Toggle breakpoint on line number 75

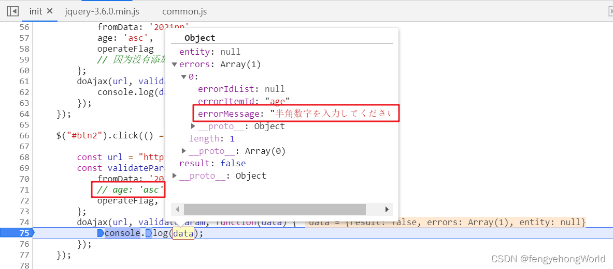[x=24, y=233]
